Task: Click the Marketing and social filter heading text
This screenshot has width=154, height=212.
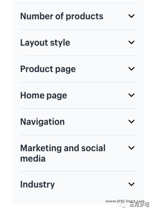Action: pyautogui.click(x=63, y=148)
